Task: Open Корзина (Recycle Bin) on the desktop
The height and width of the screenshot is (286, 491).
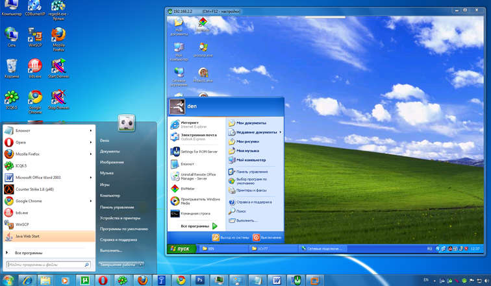Action: click(12, 67)
